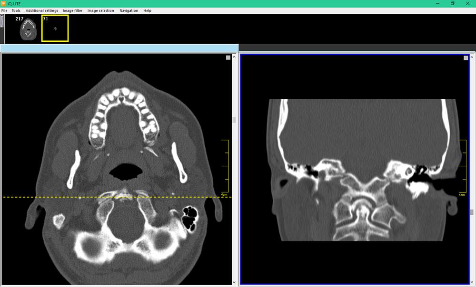Click the coronal viewport scroll down arrow
476x287 pixels.
click(472, 282)
